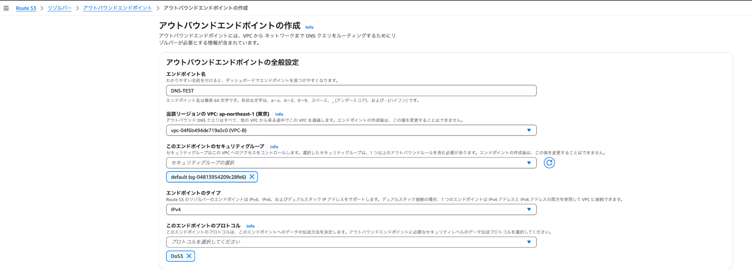Open Info for endpoint security group
Screen dimensions: 752x275
point(274,147)
